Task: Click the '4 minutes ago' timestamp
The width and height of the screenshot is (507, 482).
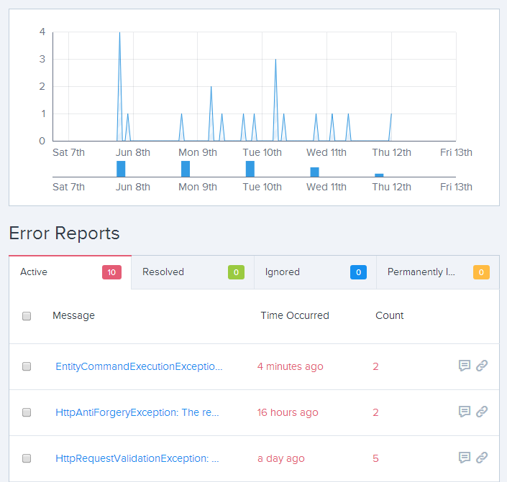Action: (x=290, y=366)
